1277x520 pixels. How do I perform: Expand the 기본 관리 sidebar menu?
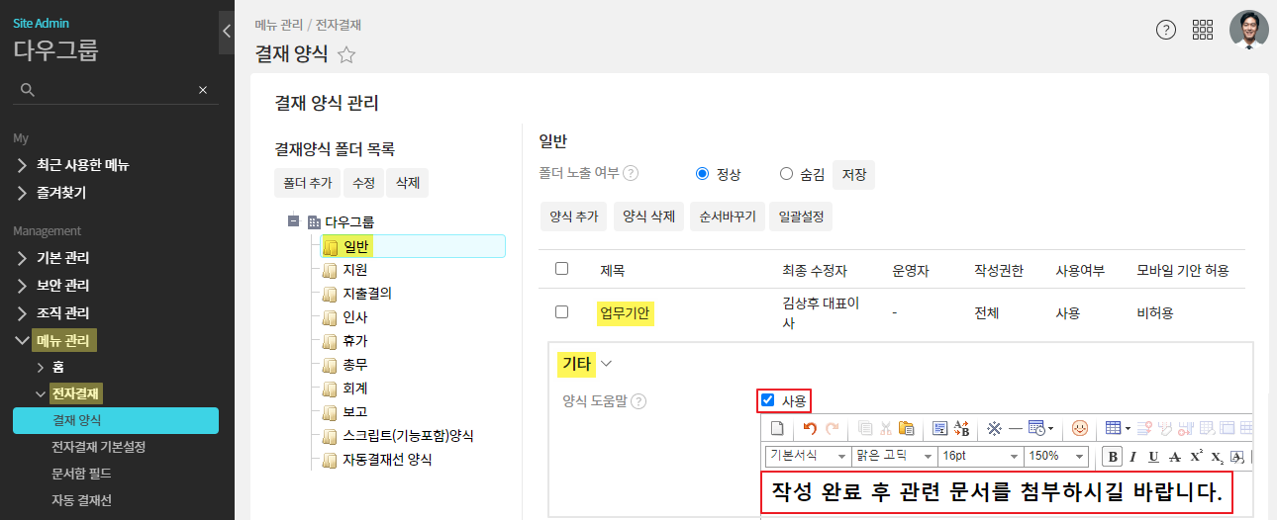(x=63, y=258)
